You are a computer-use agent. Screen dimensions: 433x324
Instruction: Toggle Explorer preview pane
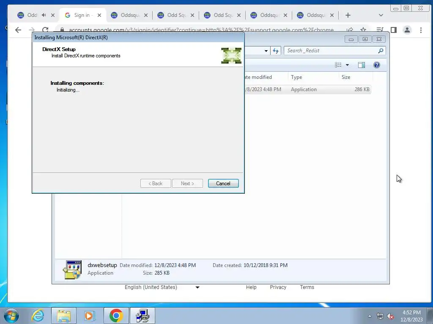click(x=361, y=65)
